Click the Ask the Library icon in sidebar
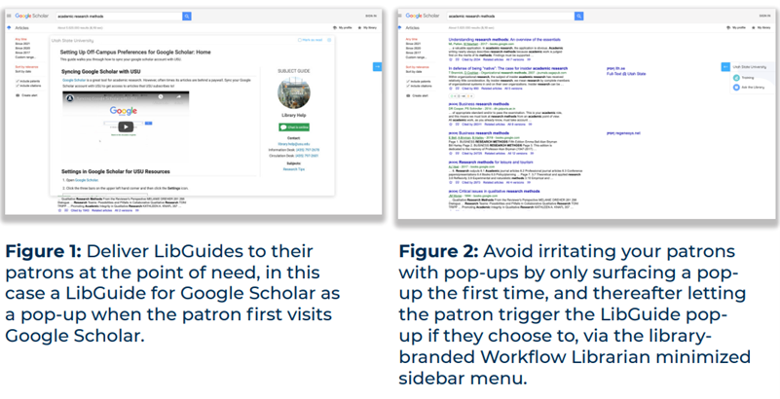 (x=736, y=88)
